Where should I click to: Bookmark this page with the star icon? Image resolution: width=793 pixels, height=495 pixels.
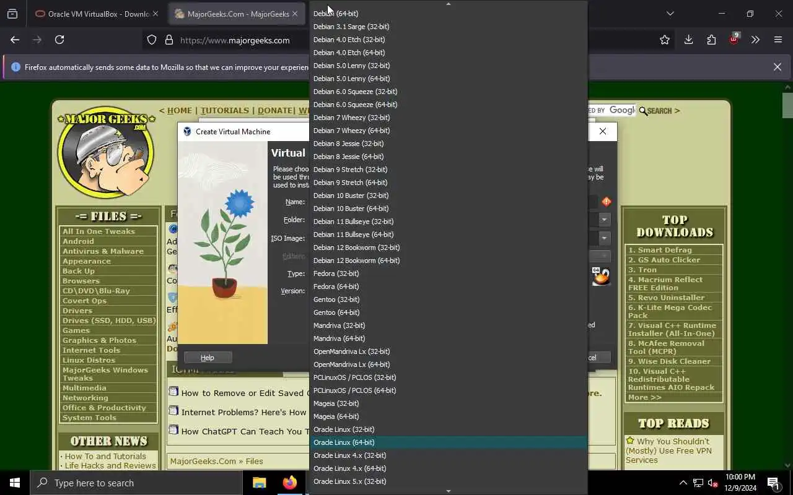tap(665, 40)
